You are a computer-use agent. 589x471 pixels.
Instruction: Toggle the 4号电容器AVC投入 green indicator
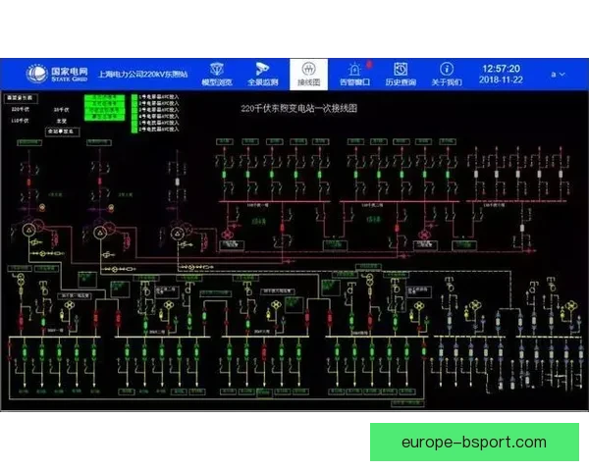click(134, 117)
